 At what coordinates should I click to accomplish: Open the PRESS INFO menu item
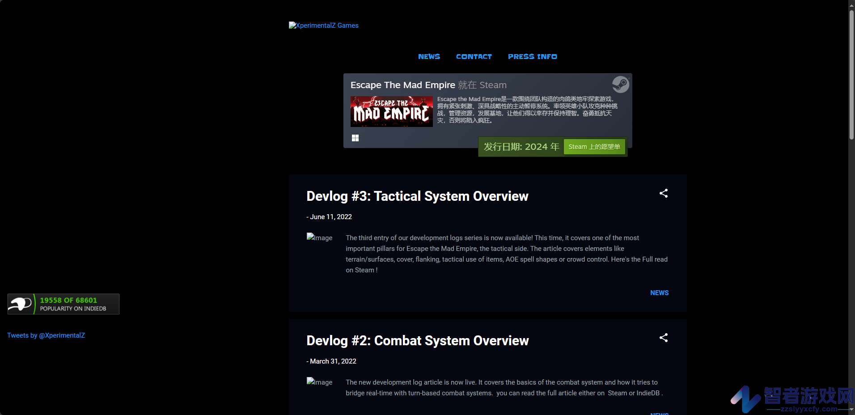tap(533, 56)
